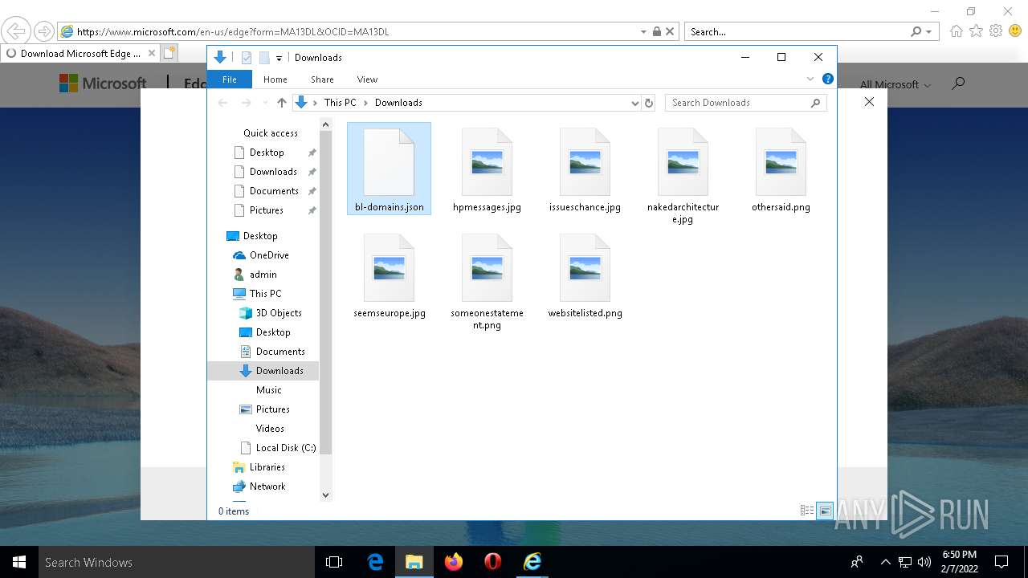Open the Share ribbon tab
1028x578 pixels.
pos(322,79)
